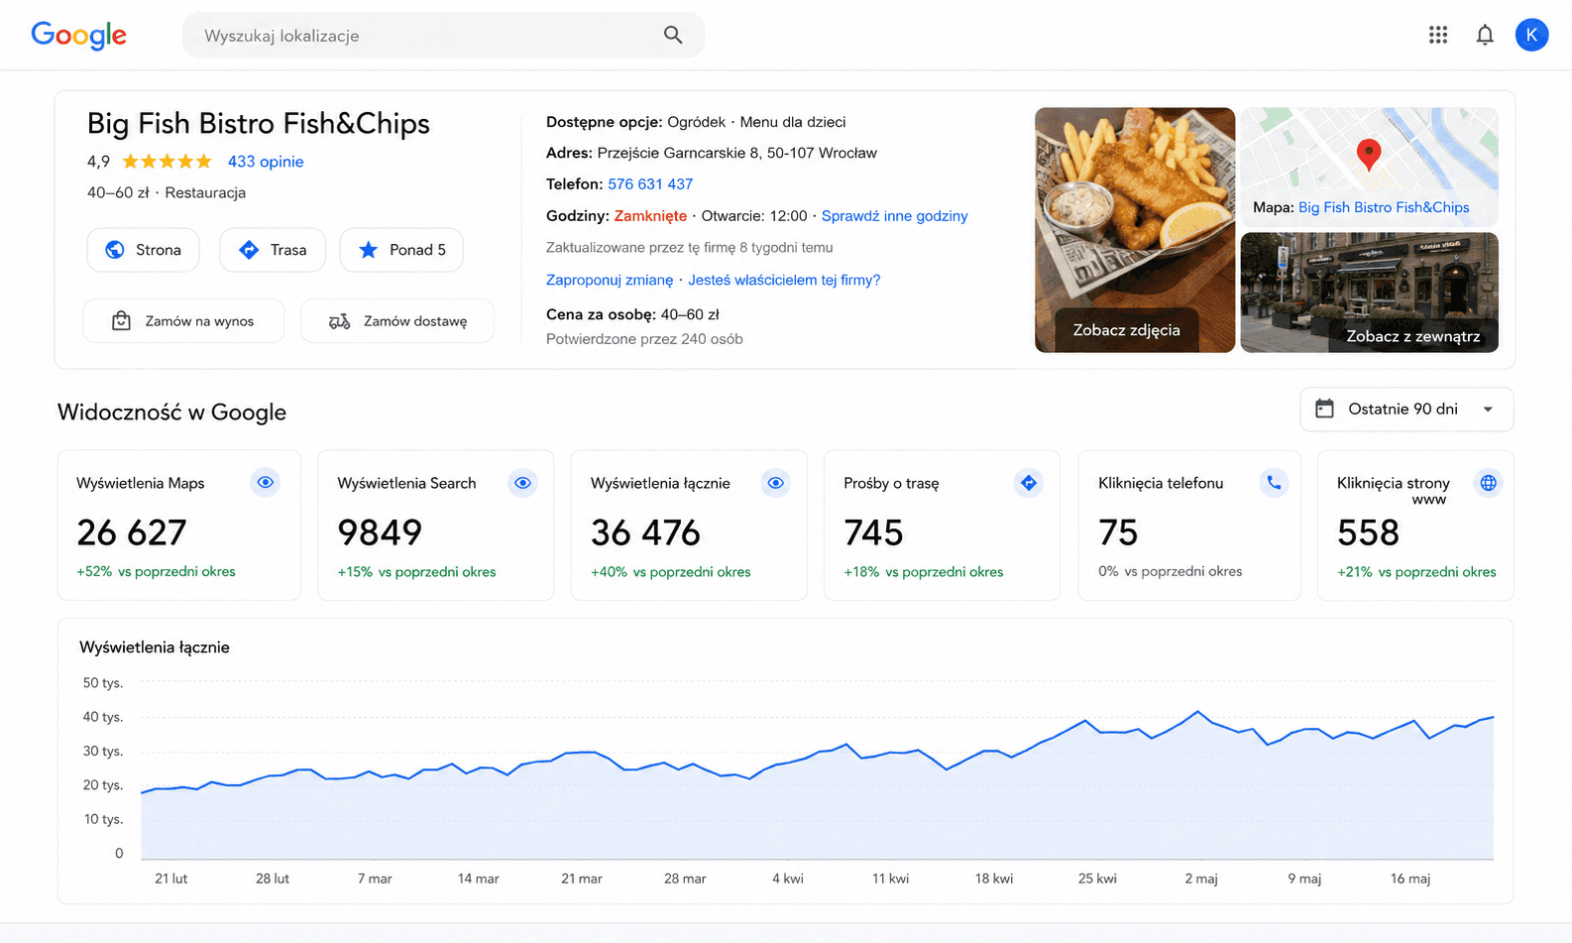Screen dimensions: 1572x943
Task: Click the five yellow rating stars
Action: click(x=168, y=161)
